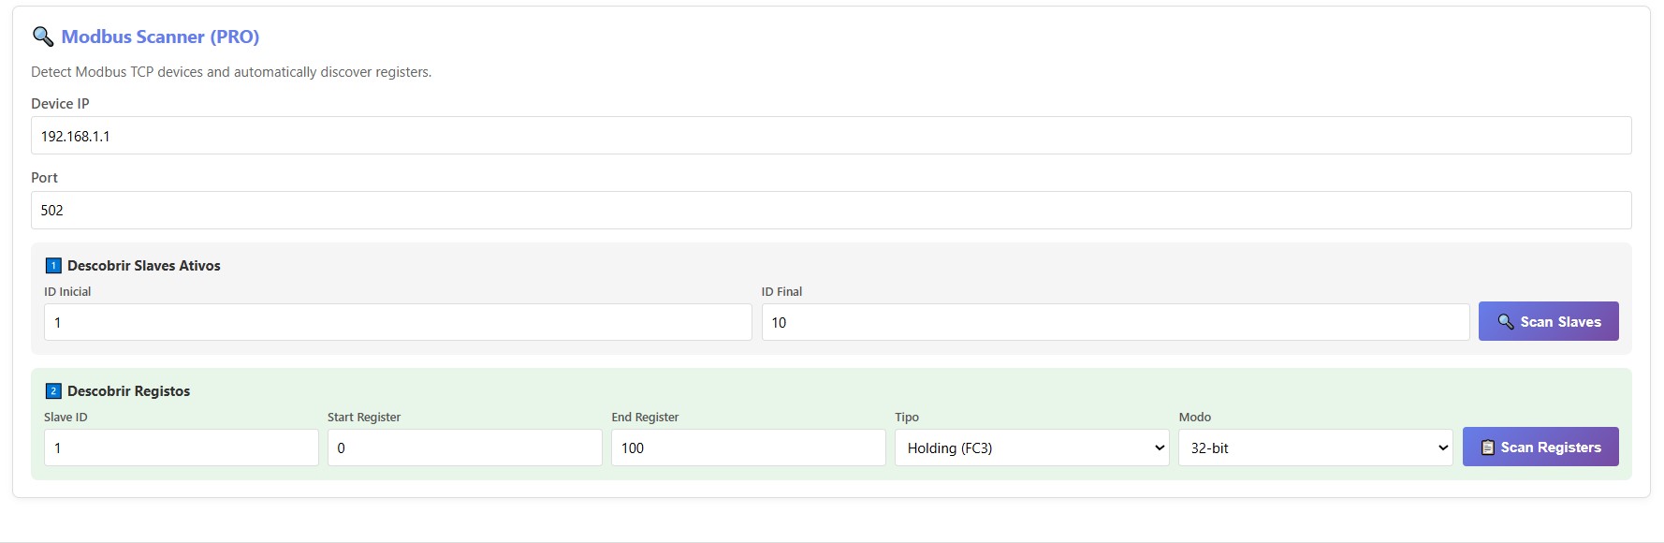
Task: Focus the Device IP field with 192.168.1.1
Action: click(x=830, y=136)
